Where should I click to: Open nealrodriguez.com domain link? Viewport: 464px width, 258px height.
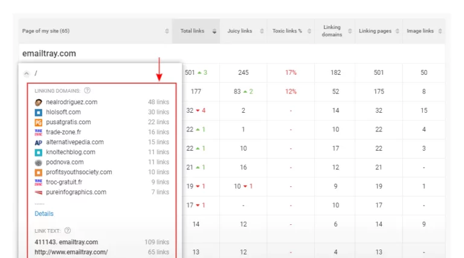coord(72,102)
